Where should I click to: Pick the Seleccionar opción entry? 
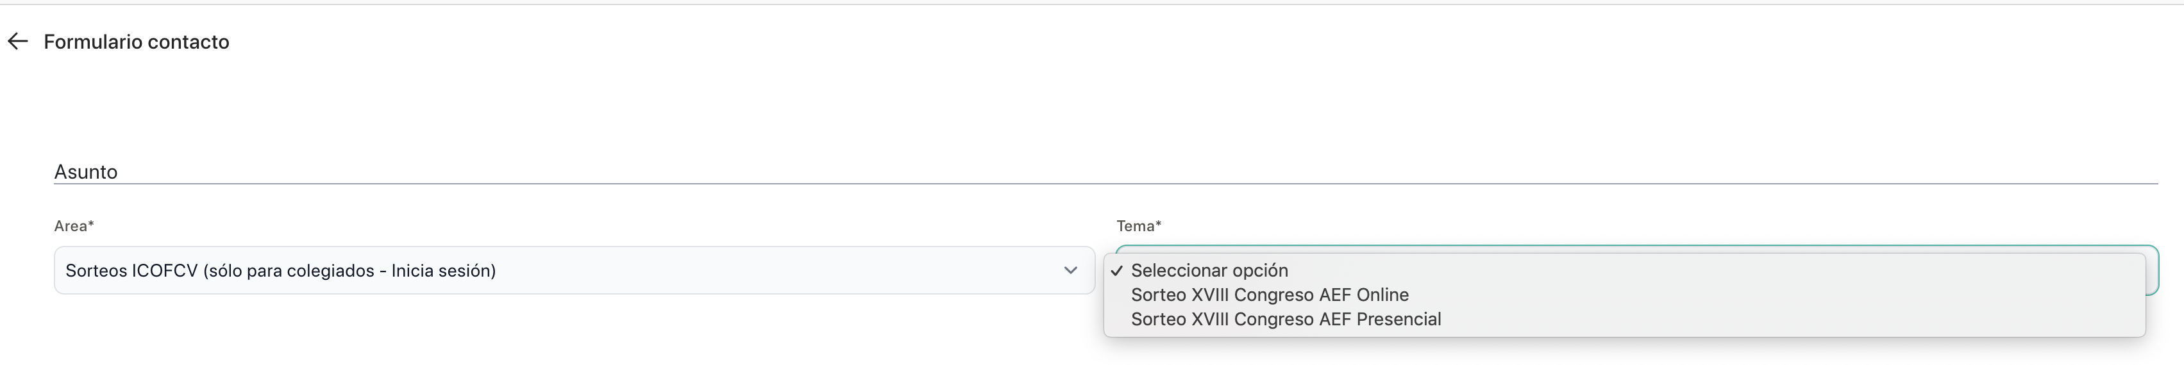[1209, 270]
